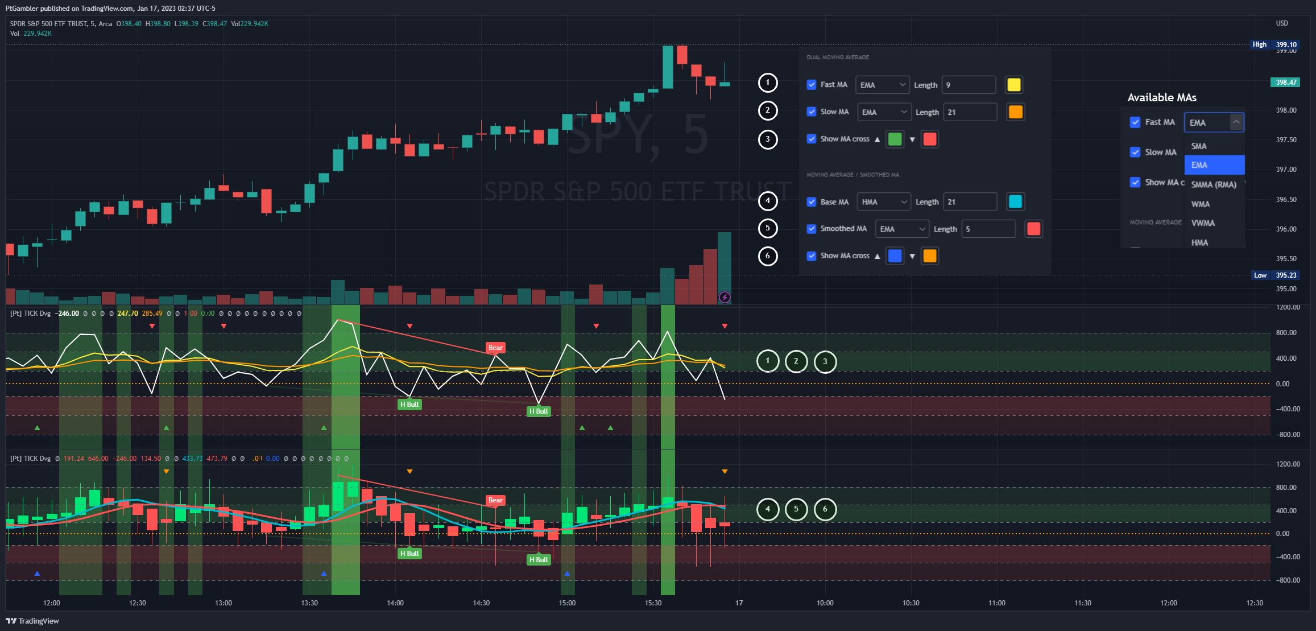
Task: Open orange down-cross color swatch for Smoothed MA
Action: (x=930, y=256)
